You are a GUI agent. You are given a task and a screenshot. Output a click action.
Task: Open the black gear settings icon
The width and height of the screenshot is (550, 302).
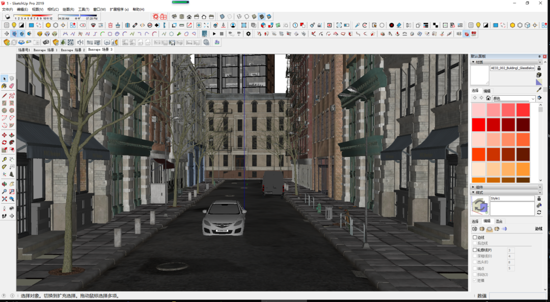coord(249,34)
